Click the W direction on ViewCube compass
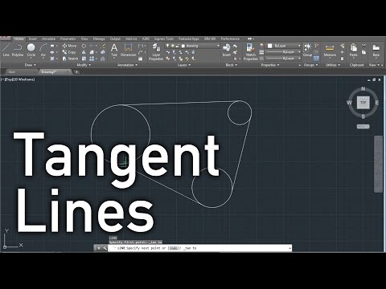The image size is (386, 289). click(349, 103)
